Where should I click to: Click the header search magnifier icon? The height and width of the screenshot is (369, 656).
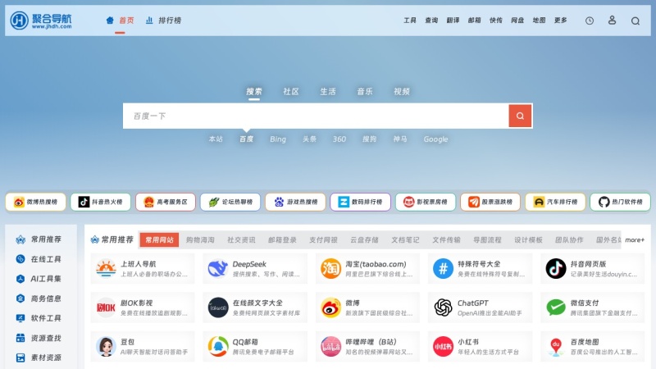pos(635,20)
